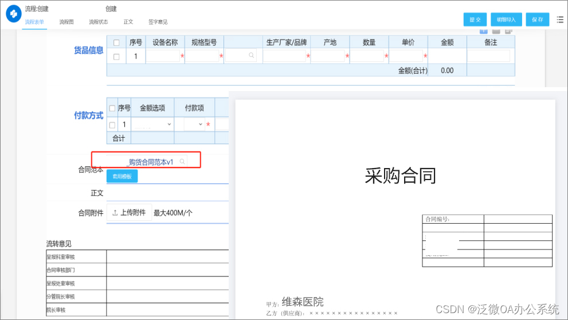Check the row 1 checkbox in 货品信息
Viewport: 568px width, 320px height.
pos(116,56)
